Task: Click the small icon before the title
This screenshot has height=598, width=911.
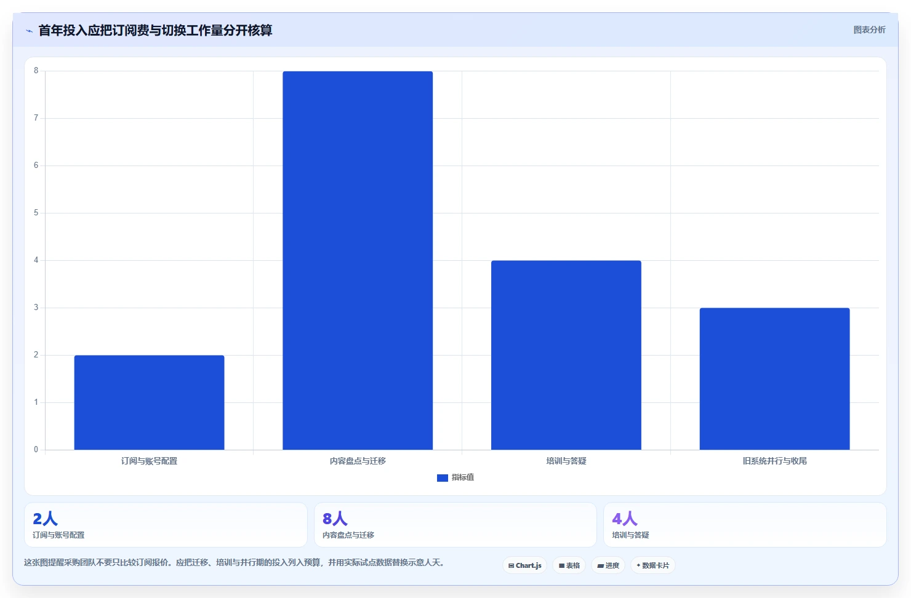Action: pos(29,31)
